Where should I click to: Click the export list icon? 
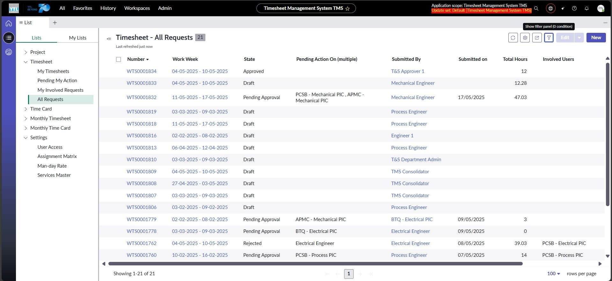click(x=537, y=38)
